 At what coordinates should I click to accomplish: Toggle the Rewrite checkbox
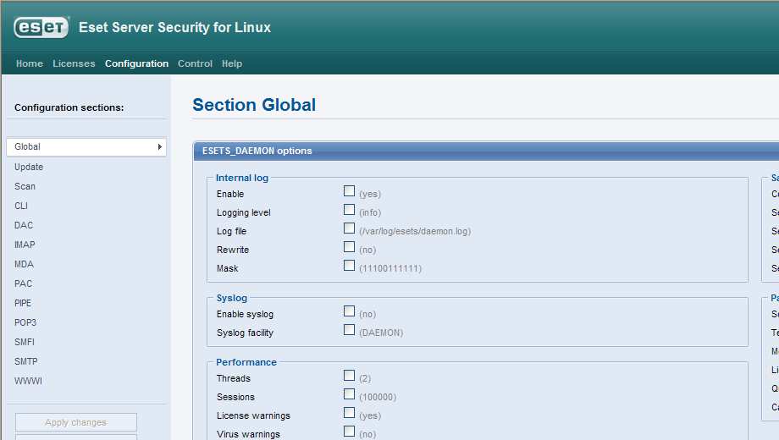tap(349, 247)
